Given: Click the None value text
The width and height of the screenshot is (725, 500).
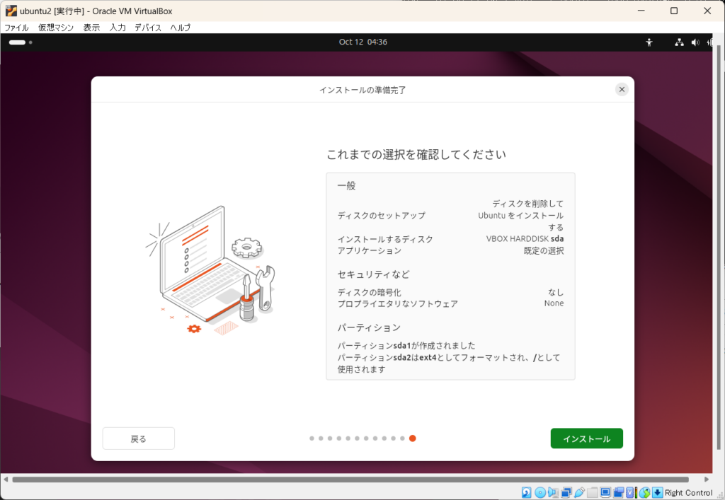Looking at the screenshot, I should [554, 303].
